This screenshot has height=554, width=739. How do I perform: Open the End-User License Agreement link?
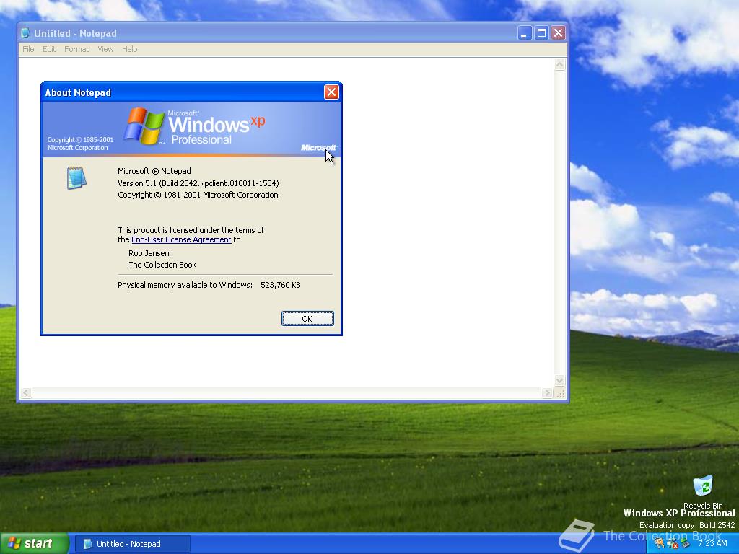coord(181,239)
